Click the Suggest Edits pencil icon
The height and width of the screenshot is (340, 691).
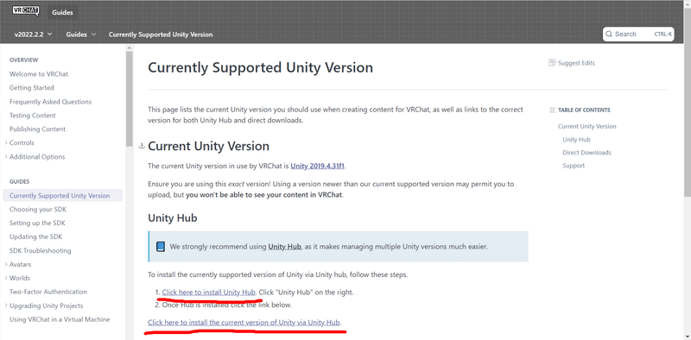[x=552, y=63]
